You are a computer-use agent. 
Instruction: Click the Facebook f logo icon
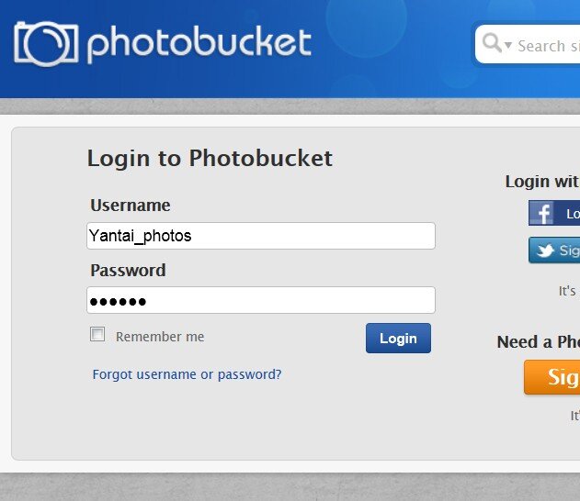pyautogui.click(x=541, y=213)
